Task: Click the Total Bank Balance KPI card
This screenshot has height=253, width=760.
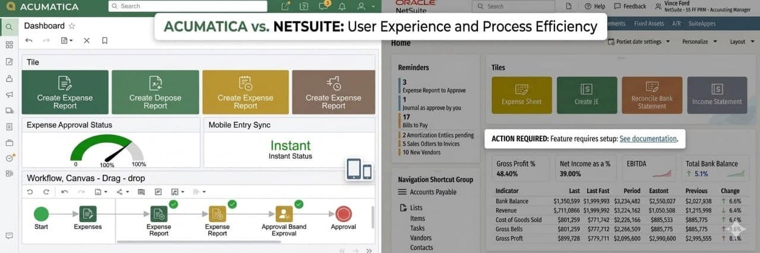Action: pyautogui.click(x=715, y=168)
